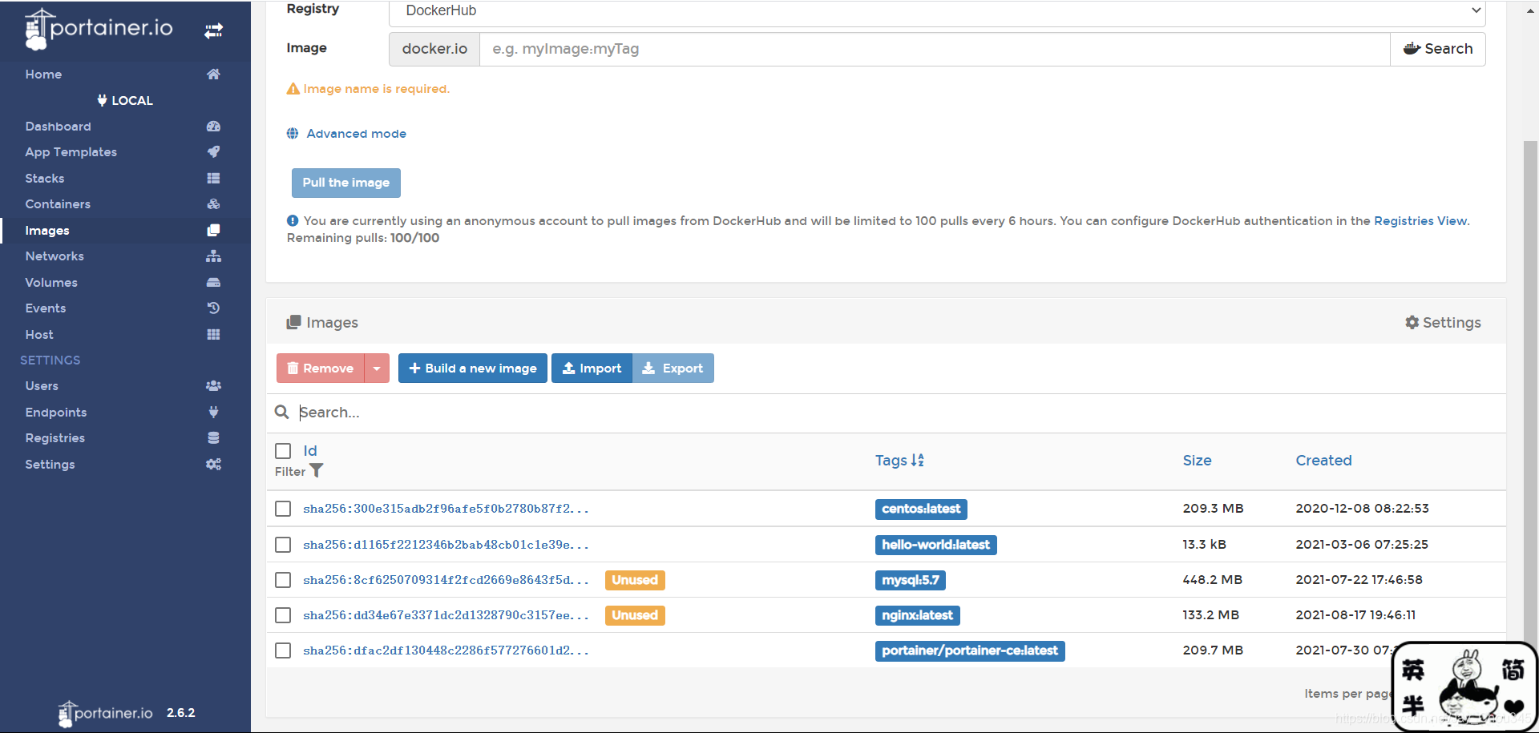Image resolution: width=1539 pixels, height=733 pixels.
Task: Sort by the Created column header
Action: pos(1323,461)
